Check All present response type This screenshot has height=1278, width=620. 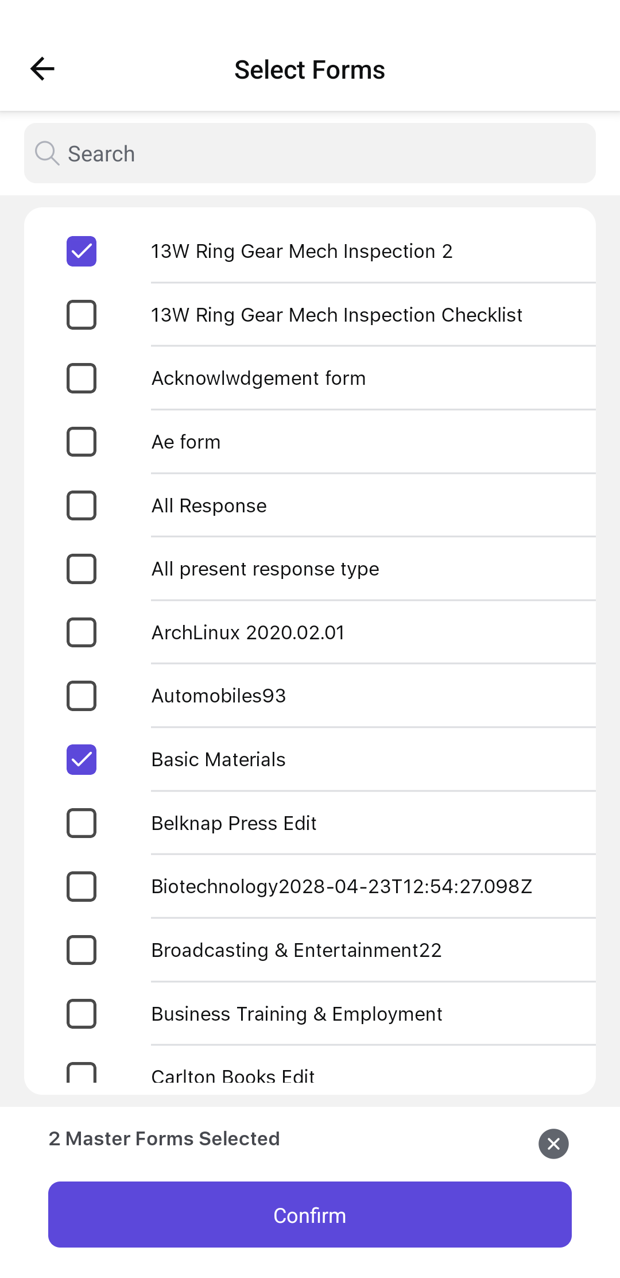pos(82,569)
